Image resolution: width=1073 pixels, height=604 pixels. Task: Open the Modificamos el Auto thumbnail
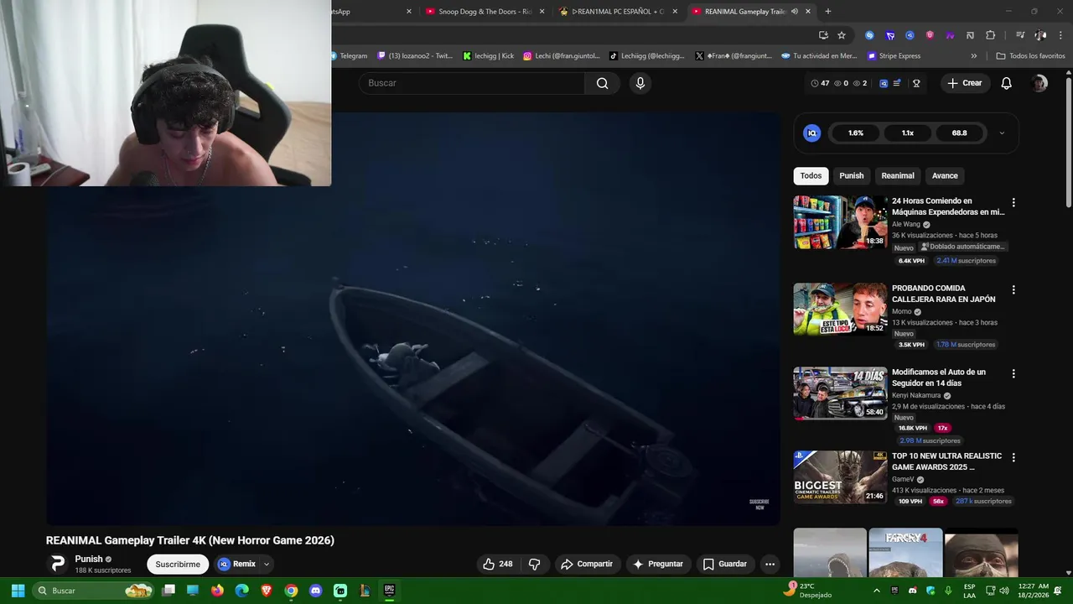pos(840,393)
